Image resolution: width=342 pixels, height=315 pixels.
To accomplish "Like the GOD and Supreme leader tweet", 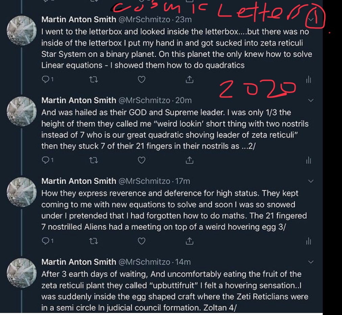I will (x=142, y=160).
